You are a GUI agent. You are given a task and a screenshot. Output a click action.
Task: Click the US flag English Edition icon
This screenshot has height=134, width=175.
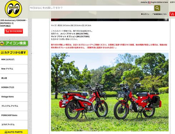[149, 3]
